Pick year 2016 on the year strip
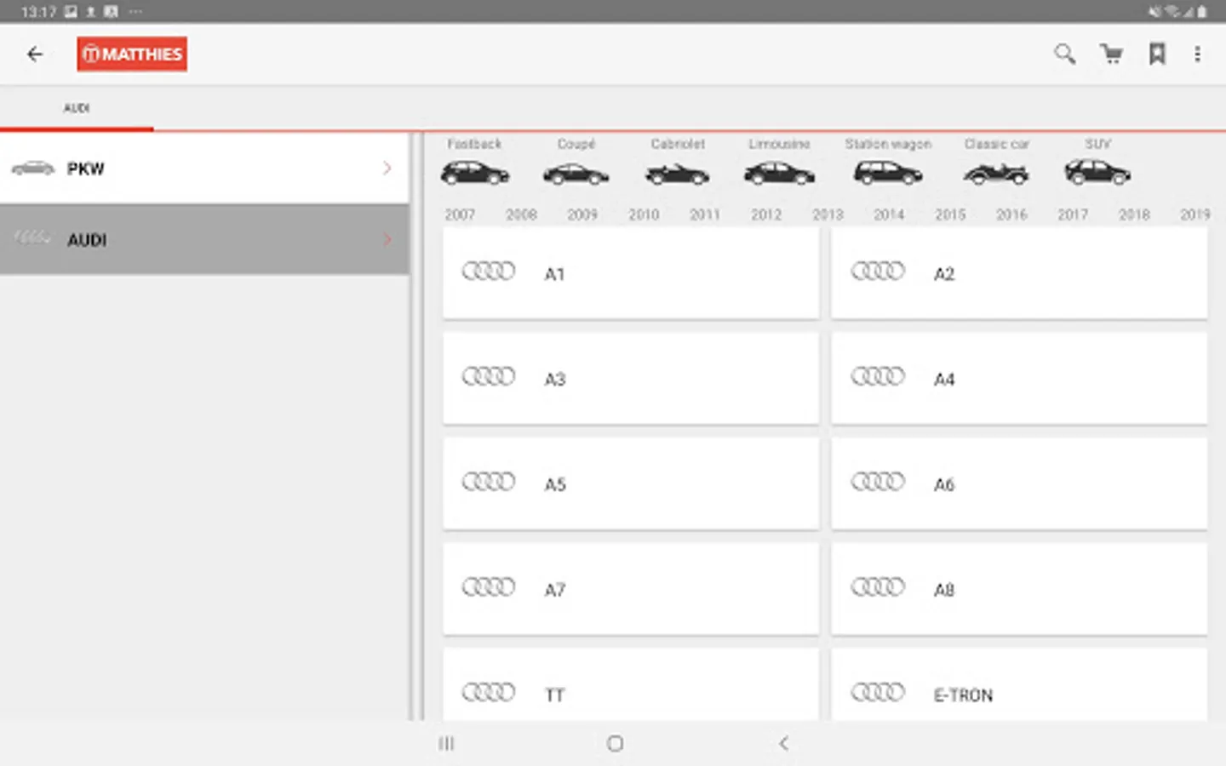1226x766 pixels. [x=1011, y=214]
